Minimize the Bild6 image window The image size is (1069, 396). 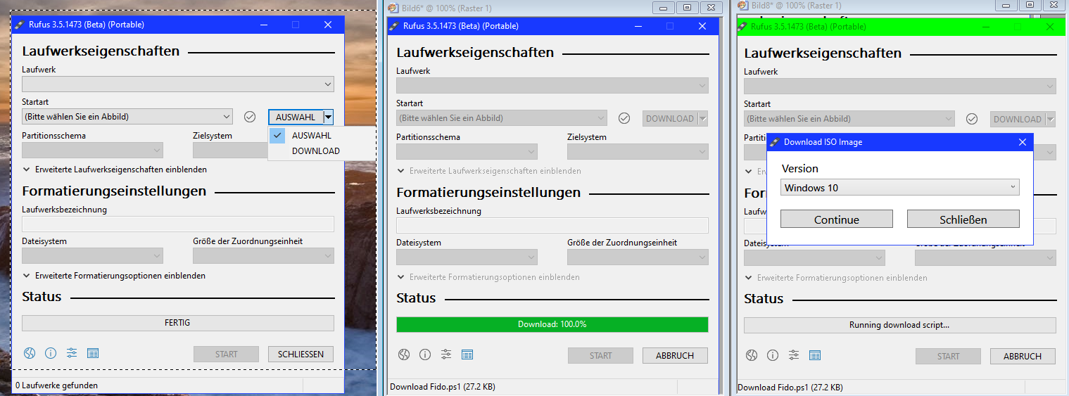coord(662,7)
